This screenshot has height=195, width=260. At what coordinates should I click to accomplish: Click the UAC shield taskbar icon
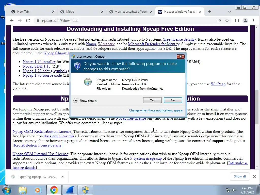pyautogui.click(x=85, y=190)
